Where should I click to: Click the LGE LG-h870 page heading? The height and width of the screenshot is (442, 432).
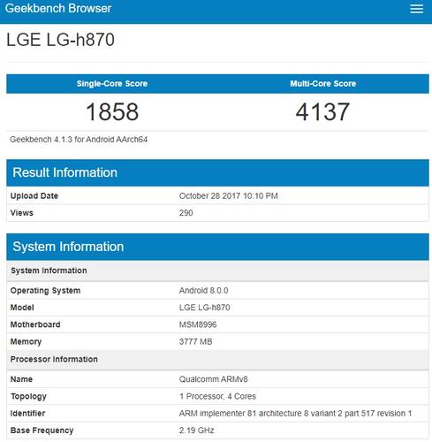pos(60,40)
